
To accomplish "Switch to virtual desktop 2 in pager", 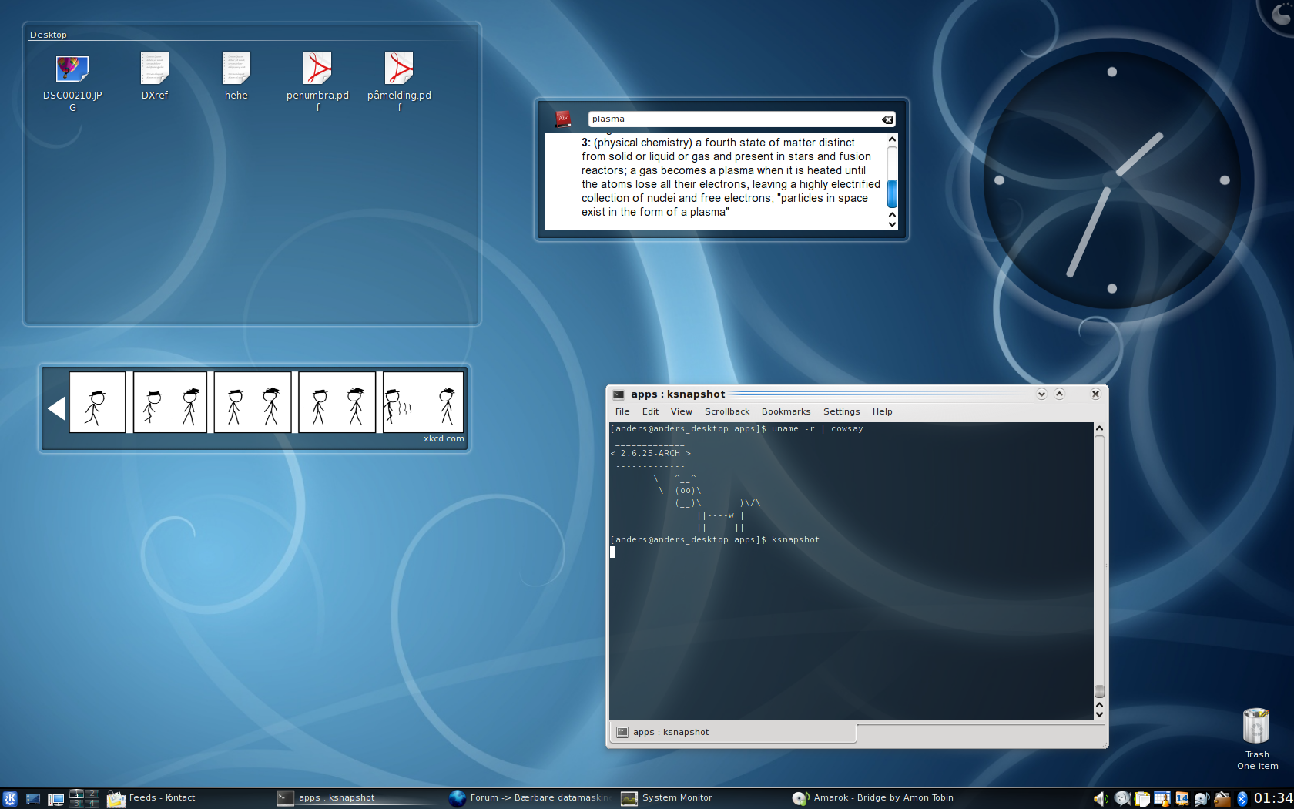I will point(92,794).
